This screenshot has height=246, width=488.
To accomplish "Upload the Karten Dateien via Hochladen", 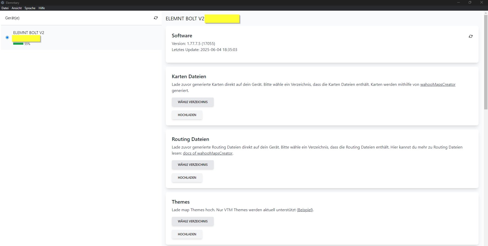I will [187, 115].
